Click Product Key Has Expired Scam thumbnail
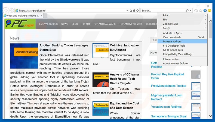215x122 pixels. [x=196, y=75]
